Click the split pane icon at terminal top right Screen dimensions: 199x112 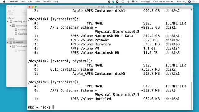[x=192, y=10]
